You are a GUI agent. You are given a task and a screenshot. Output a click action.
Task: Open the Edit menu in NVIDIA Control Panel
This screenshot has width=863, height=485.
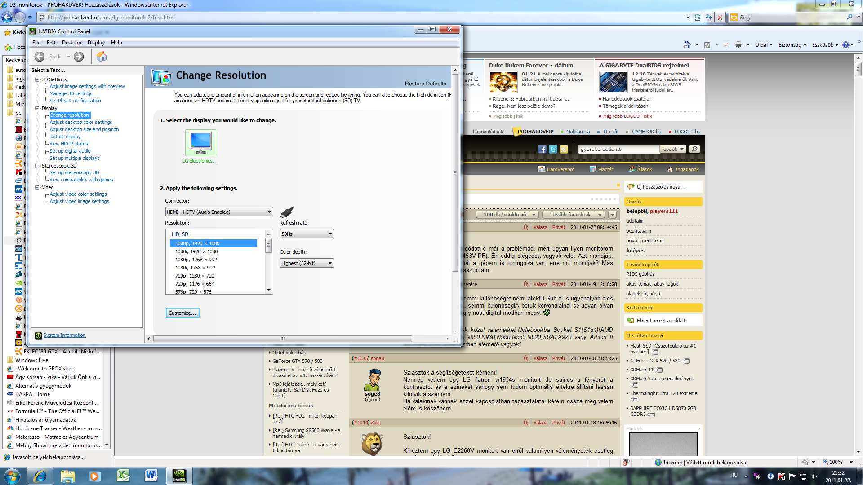tap(51, 43)
